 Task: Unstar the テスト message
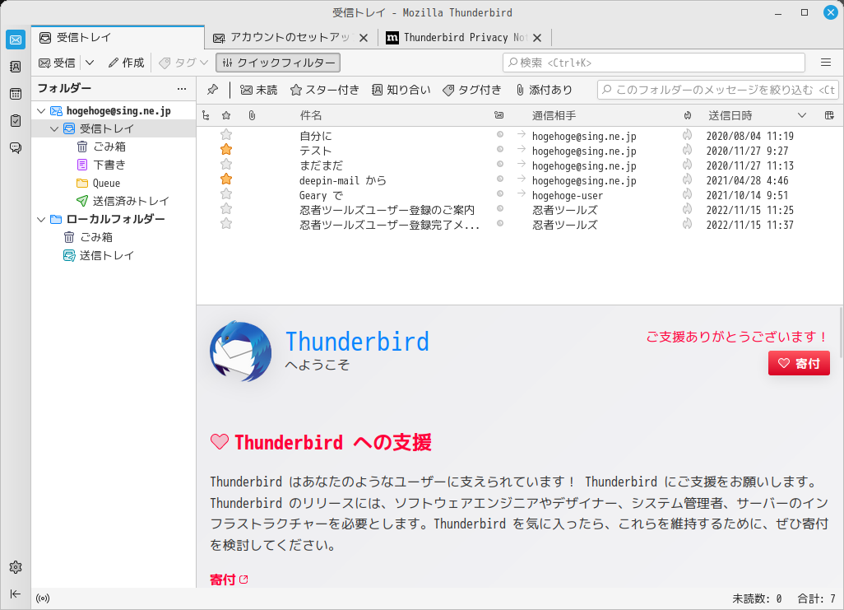(x=226, y=149)
